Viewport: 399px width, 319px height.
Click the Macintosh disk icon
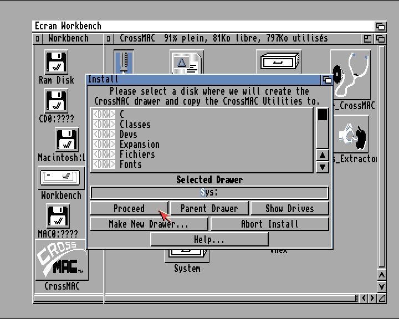(66, 140)
